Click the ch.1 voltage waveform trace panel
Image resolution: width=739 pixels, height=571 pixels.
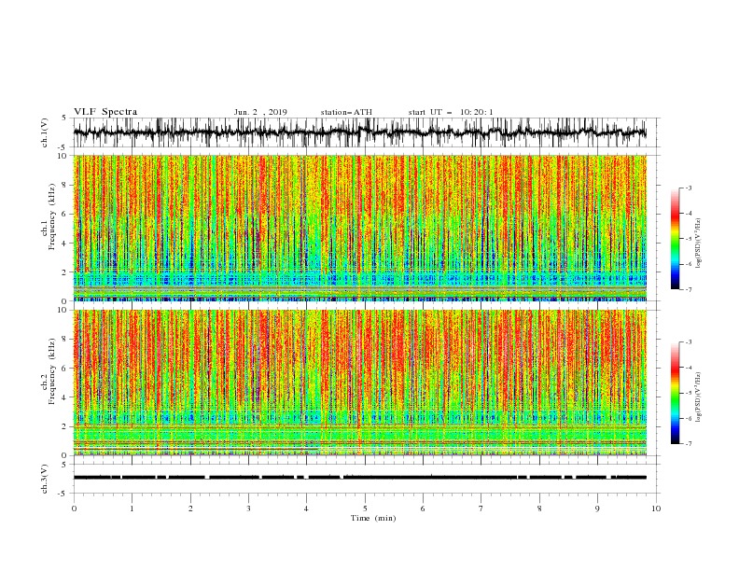click(367, 132)
